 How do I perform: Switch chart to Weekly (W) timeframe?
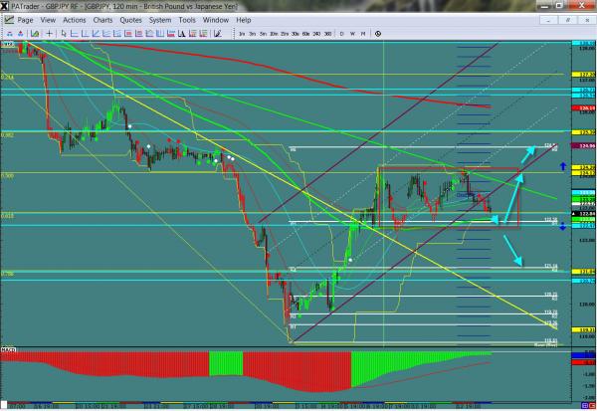point(352,34)
